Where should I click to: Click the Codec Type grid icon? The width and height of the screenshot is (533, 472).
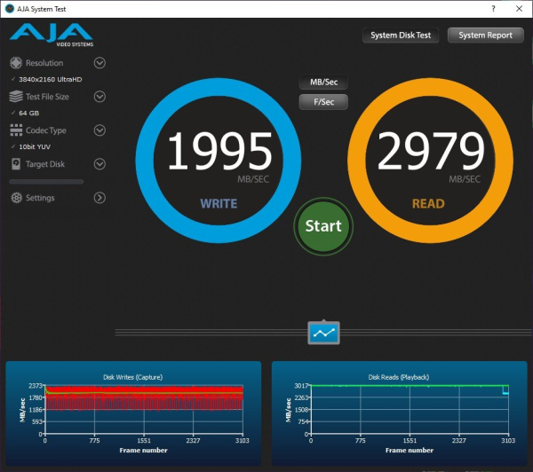[x=16, y=130]
